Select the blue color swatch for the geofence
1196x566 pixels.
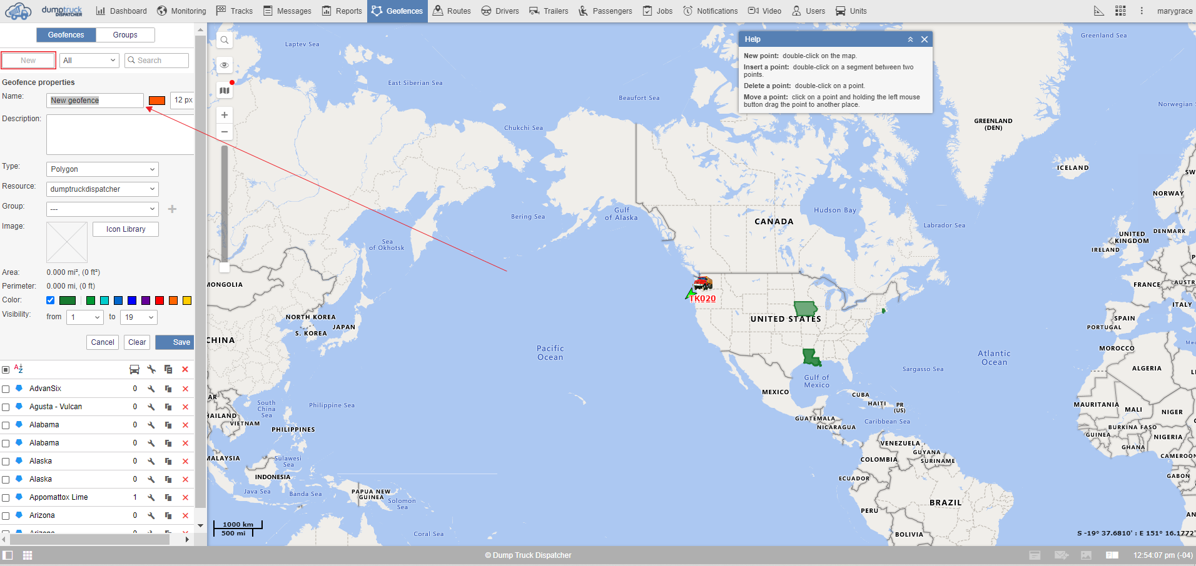coord(118,300)
